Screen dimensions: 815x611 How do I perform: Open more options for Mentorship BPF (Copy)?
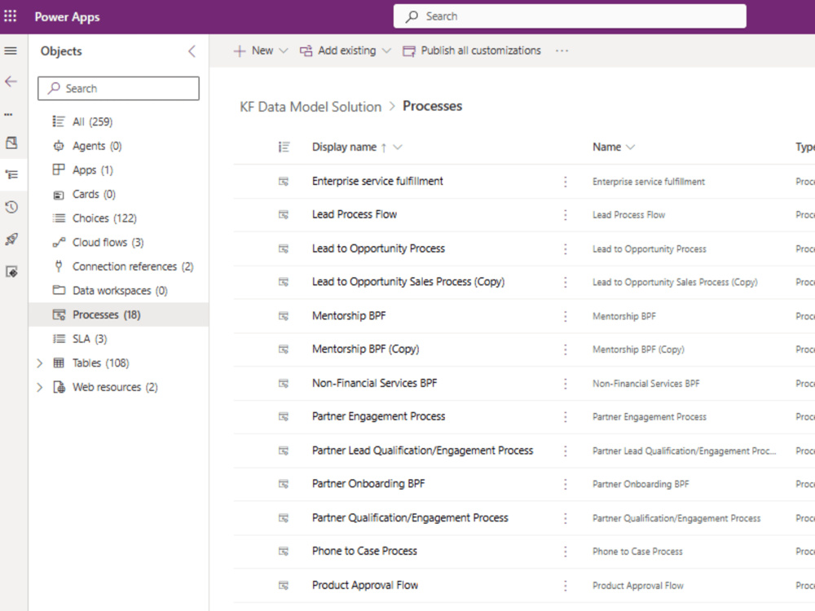pyautogui.click(x=566, y=349)
